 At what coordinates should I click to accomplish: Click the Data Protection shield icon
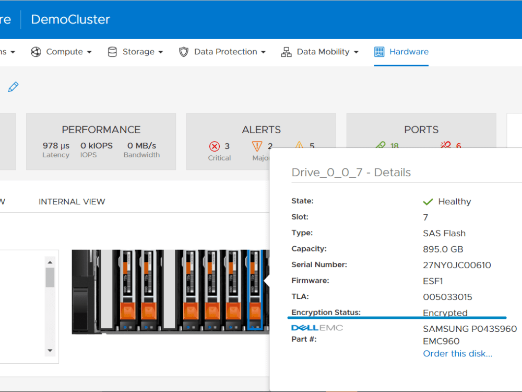[183, 52]
